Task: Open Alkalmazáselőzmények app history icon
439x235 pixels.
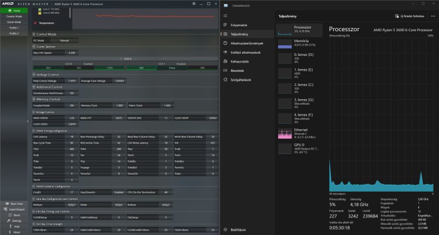Action: (x=226, y=43)
